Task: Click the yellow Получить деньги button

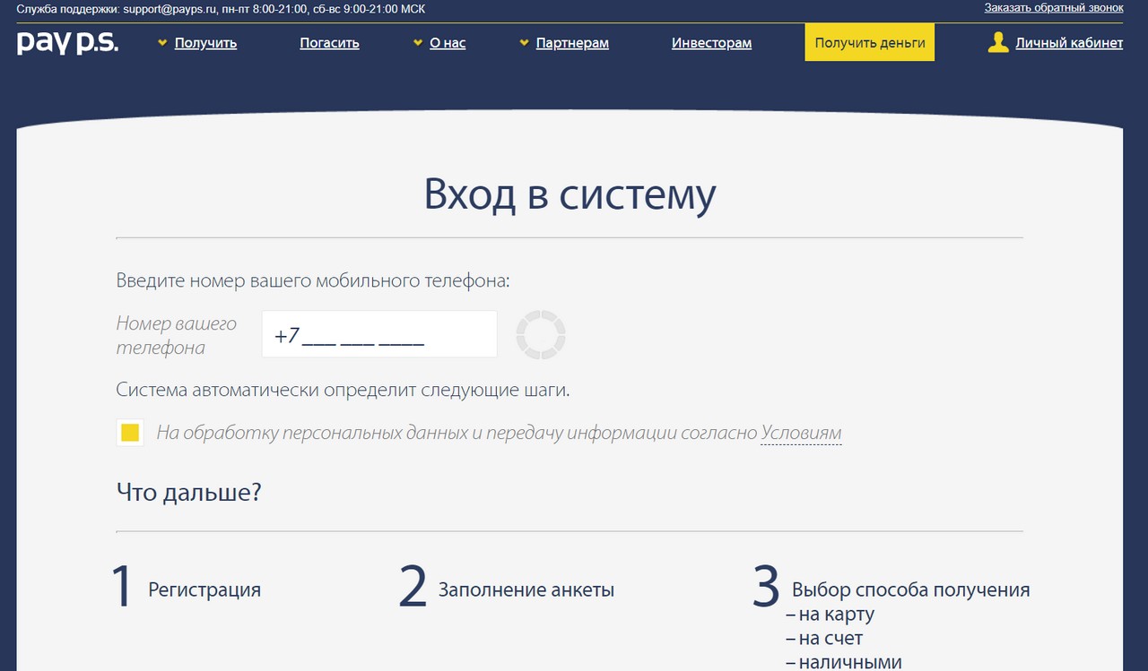Action: (x=870, y=43)
